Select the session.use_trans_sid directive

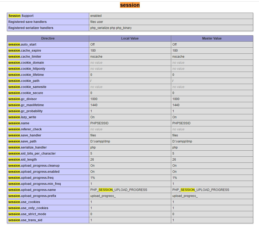25,220
